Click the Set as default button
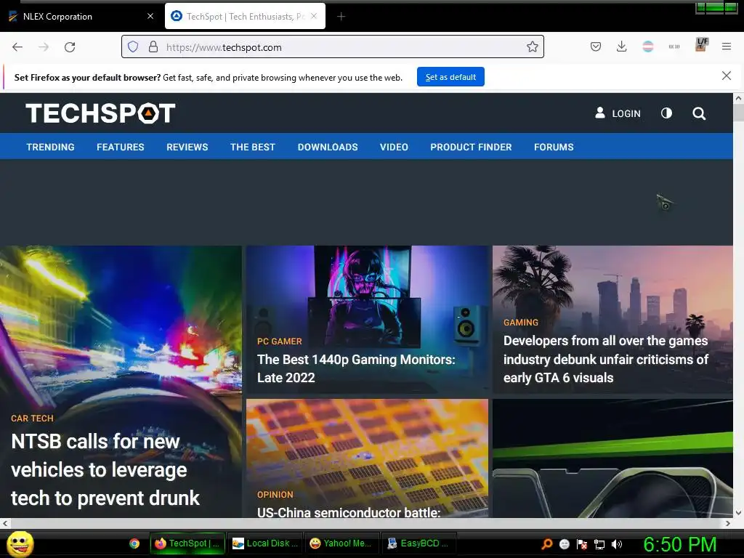Viewport: 744px width, 558px height. pyautogui.click(x=450, y=77)
